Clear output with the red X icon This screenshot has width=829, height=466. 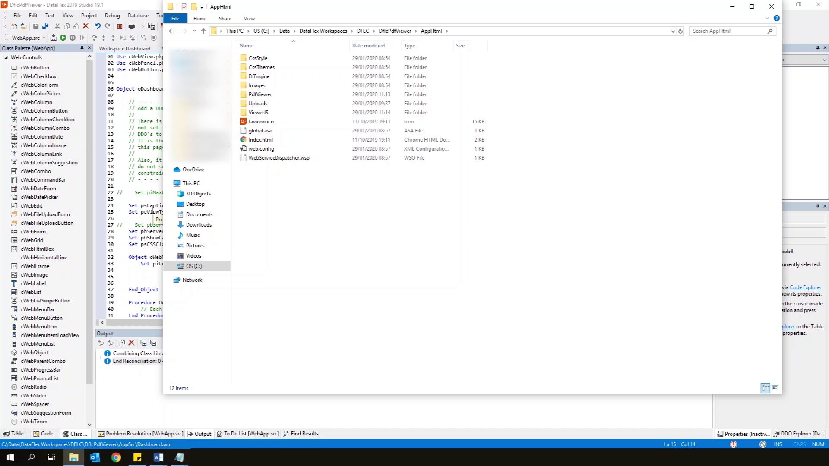point(131,343)
